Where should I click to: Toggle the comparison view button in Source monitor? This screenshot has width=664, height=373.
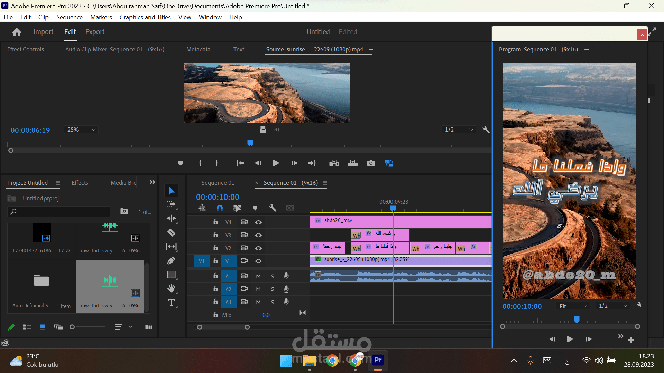(389, 163)
